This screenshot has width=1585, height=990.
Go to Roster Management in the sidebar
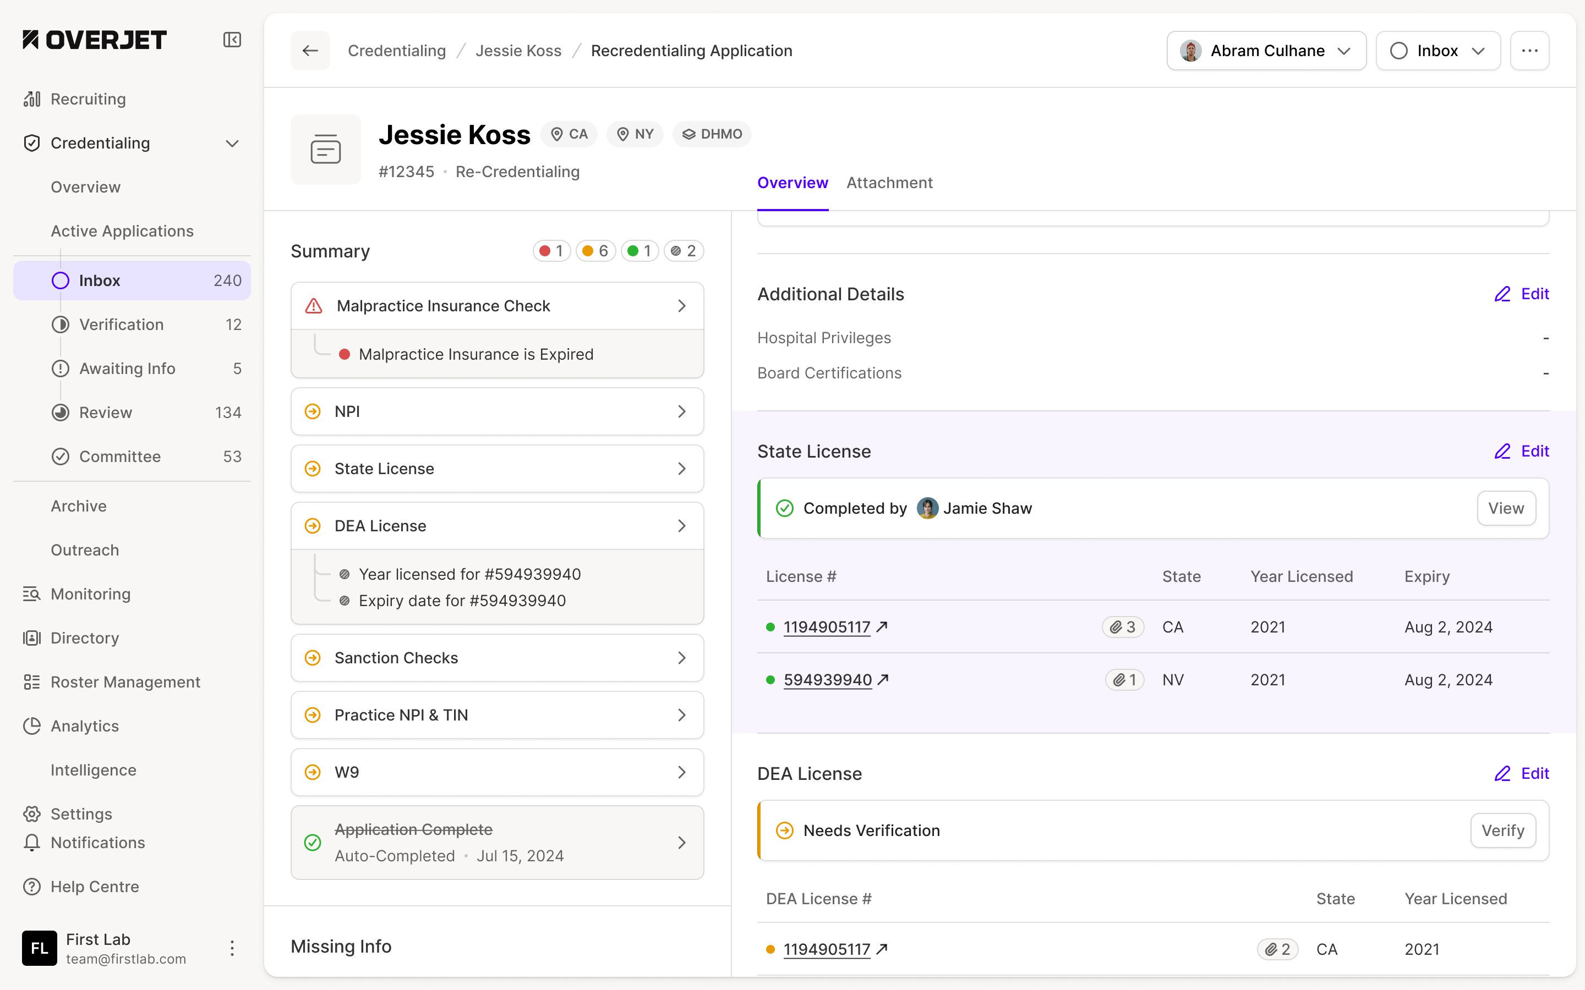[125, 681]
